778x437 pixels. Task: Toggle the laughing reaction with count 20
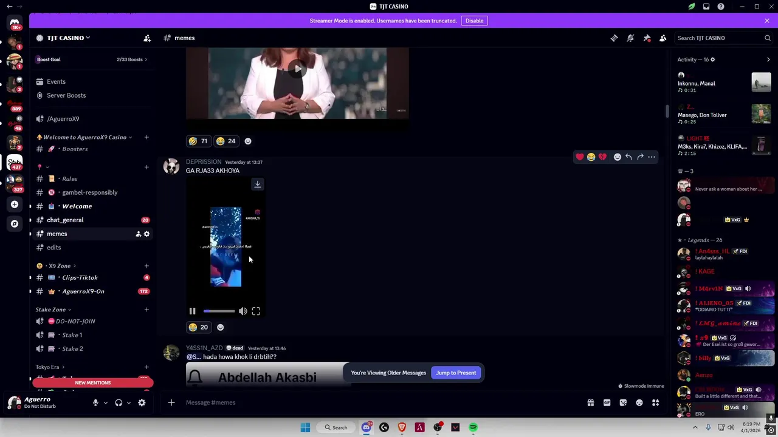(x=198, y=327)
